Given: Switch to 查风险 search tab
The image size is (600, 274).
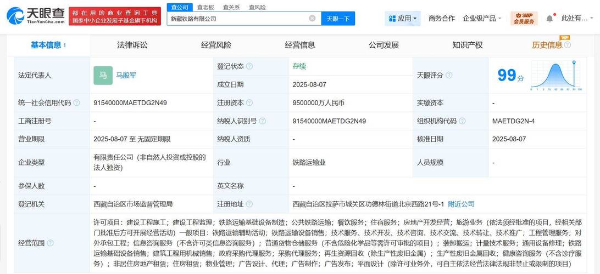Looking at the screenshot, I should coord(257,7).
